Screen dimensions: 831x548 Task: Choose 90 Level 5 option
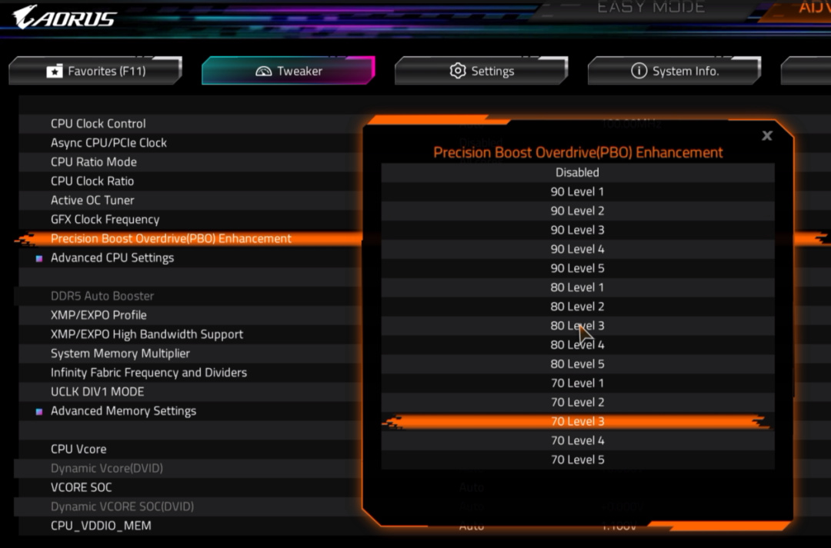point(578,268)
